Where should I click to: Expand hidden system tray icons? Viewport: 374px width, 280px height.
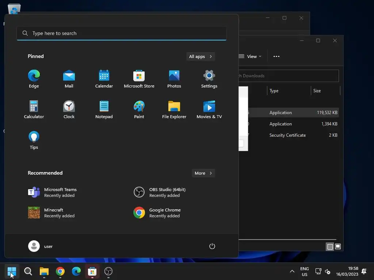(x=292, y=271)
